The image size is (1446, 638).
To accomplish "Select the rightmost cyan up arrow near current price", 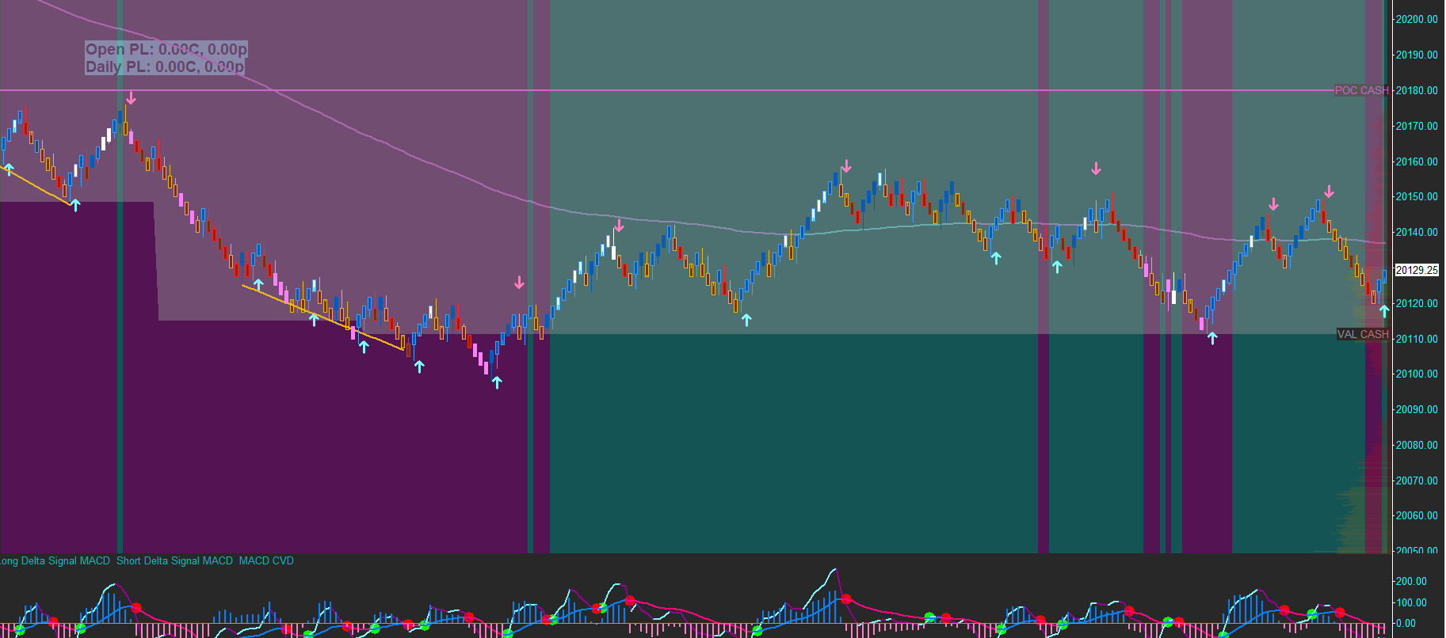I will tap(1384, 311).
